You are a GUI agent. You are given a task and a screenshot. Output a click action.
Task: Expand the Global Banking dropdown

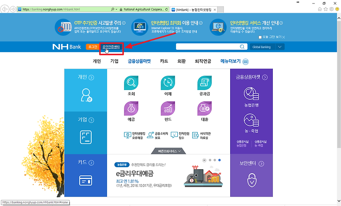[280, 47]
